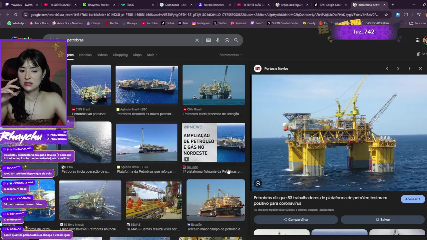Open the on-screen keyboard input tool

(x=208, y=40)
